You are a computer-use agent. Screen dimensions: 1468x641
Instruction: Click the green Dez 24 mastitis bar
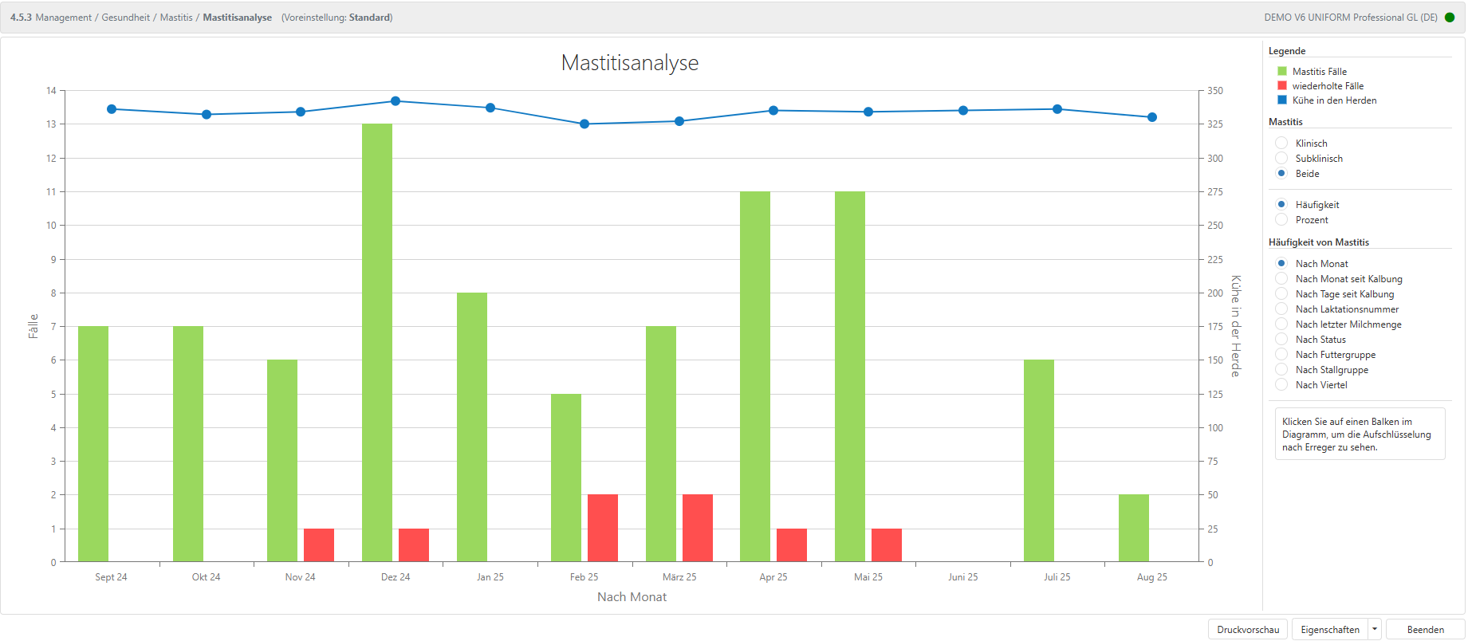(x=377, y=343)
